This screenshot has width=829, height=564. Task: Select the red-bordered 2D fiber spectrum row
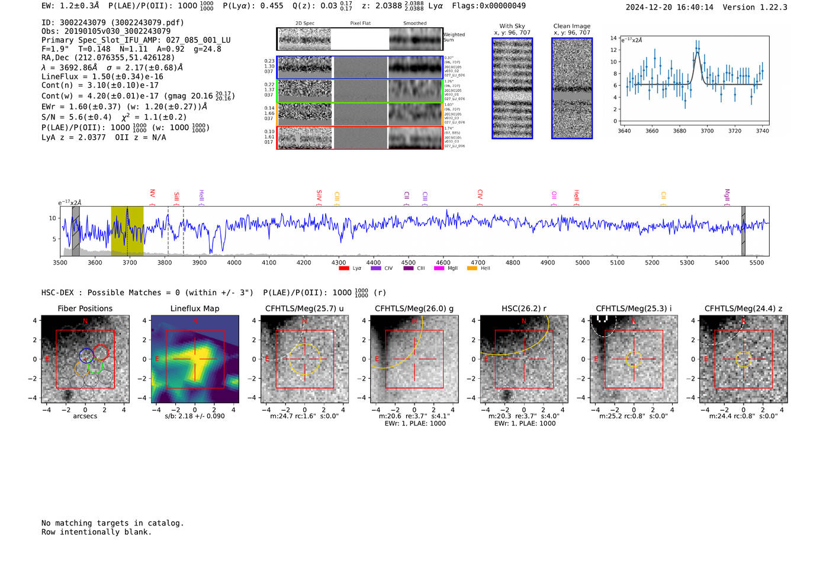tap(359, 138)
